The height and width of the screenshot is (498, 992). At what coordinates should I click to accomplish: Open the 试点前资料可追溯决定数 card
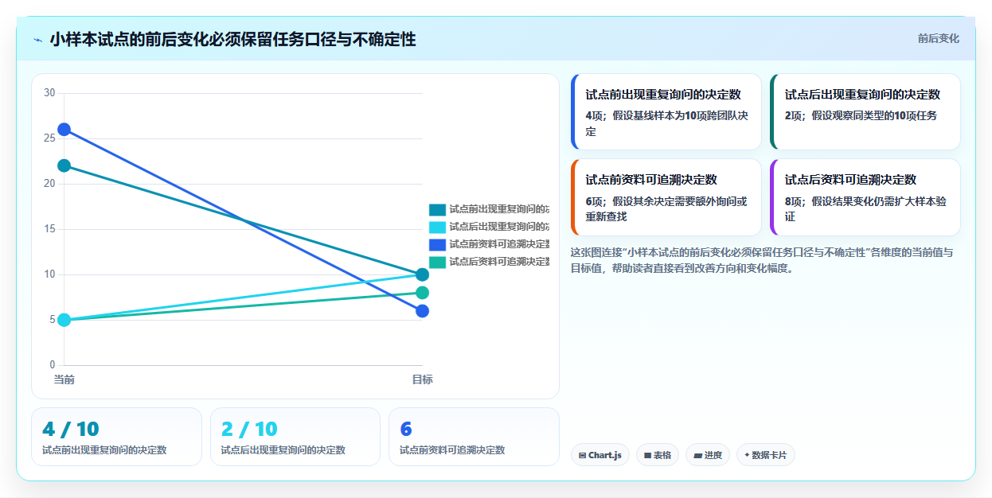[x=666, y=197]
